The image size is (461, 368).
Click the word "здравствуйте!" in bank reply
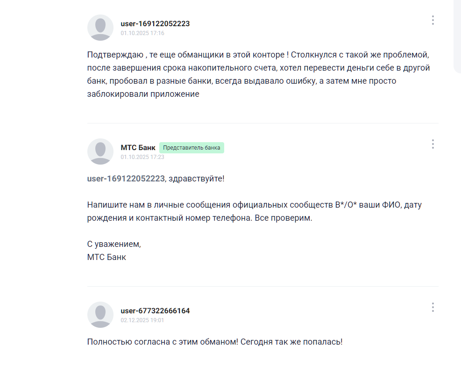click(x=196, y=179)
